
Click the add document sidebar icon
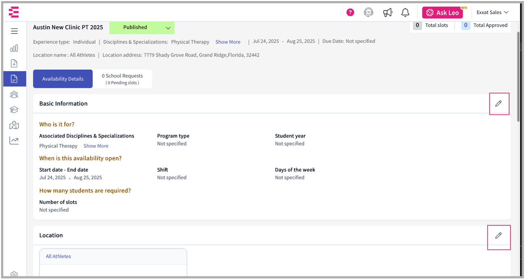(14, 63)
